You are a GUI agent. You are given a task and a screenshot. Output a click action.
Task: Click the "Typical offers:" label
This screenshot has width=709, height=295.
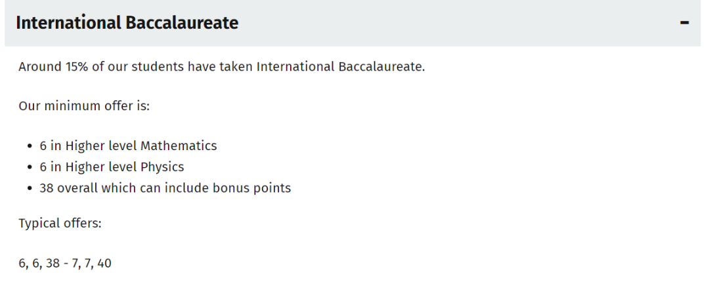pyautogui.click(x=60, y=223)
